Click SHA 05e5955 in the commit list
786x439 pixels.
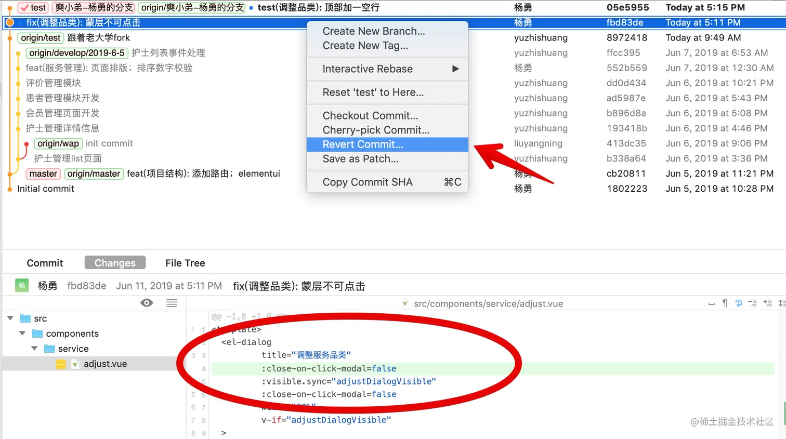[x=627, y=7]
